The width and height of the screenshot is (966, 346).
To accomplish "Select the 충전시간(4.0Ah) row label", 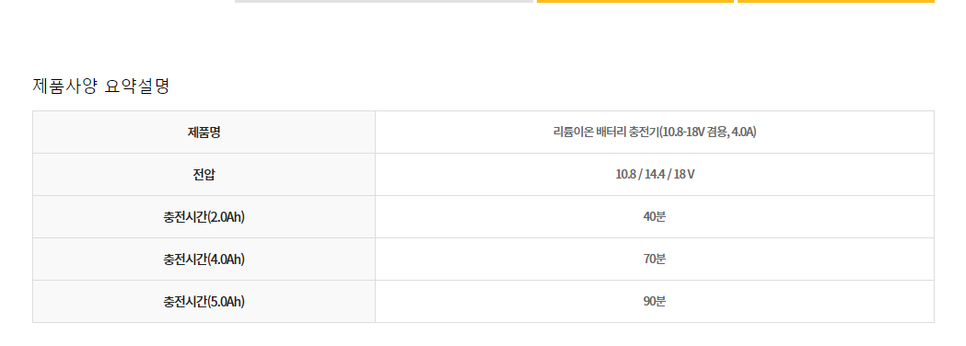I will pos(204,259).
